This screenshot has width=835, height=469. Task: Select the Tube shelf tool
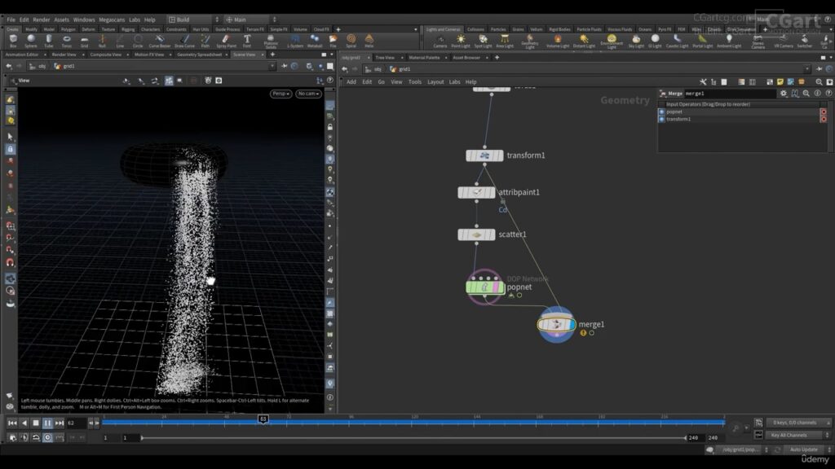click(48, 41)
